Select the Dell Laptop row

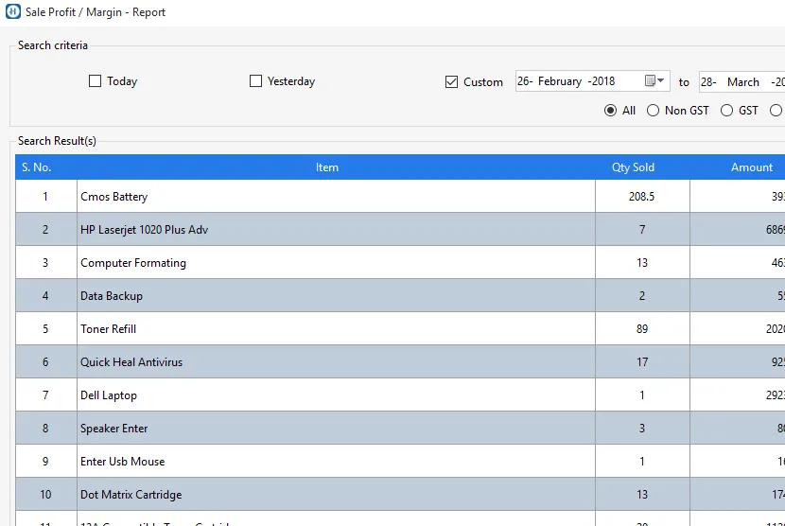coord(109,395)
